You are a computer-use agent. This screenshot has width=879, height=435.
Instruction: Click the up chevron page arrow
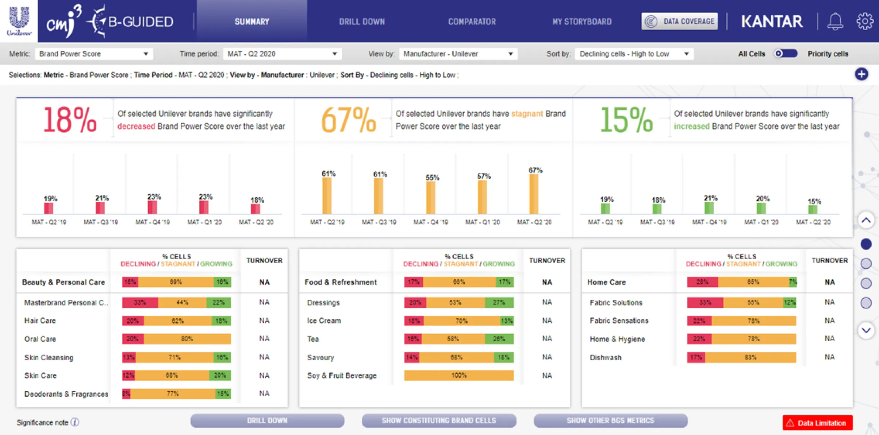coord(866,221)
